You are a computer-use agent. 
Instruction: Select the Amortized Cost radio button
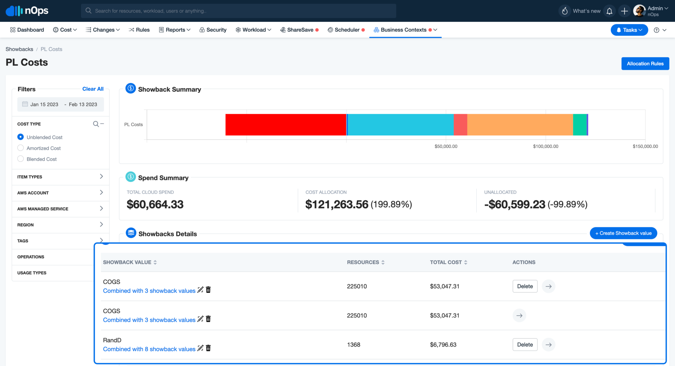click(20, 148)
